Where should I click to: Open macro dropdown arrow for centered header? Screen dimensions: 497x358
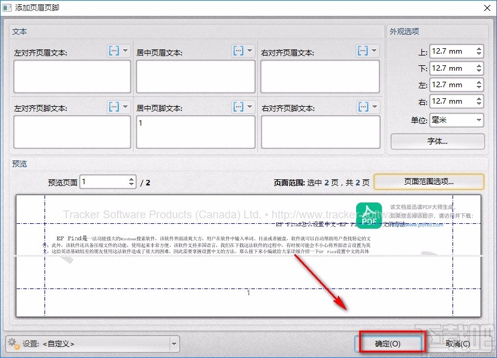250,51
